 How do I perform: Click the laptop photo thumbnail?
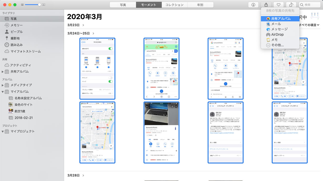click(161, 132)
